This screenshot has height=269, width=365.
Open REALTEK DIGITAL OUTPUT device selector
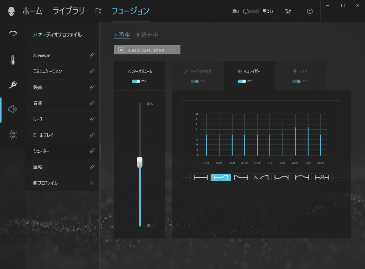147,50
